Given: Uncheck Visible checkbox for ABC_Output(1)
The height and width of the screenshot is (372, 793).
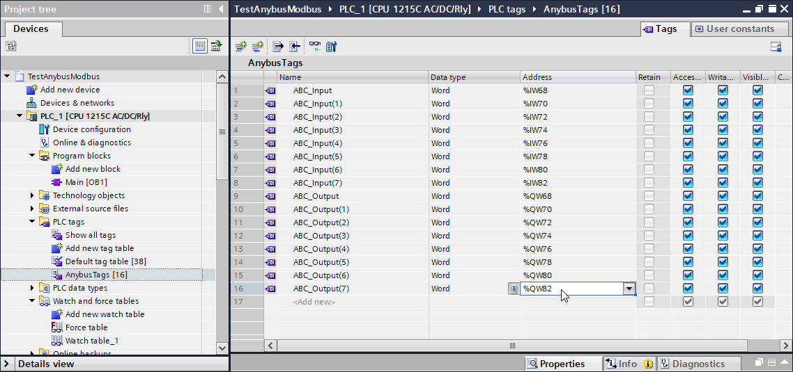Looking at the screenshot, I should point(757,209).
